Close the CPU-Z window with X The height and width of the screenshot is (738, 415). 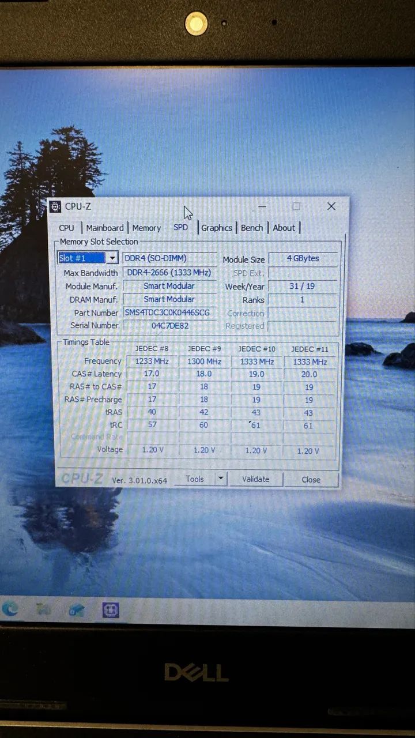(331, 206)
